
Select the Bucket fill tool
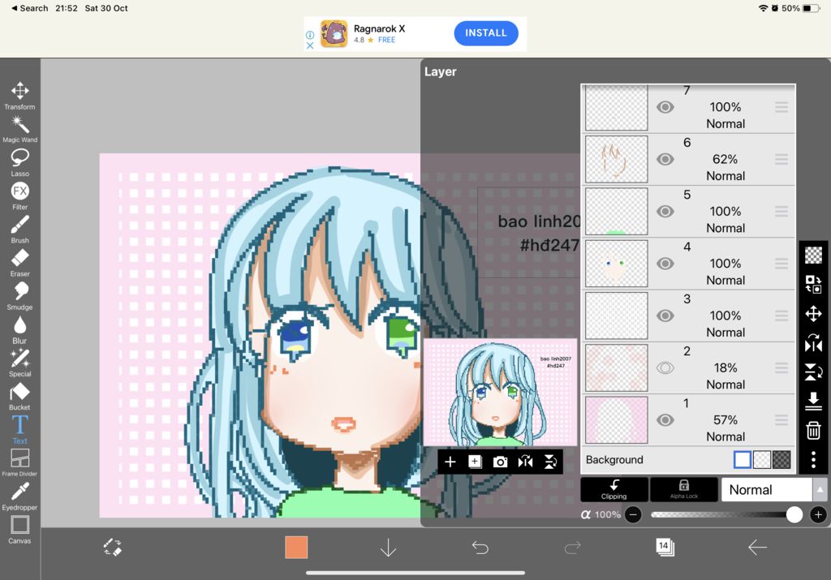pos(19,397)
